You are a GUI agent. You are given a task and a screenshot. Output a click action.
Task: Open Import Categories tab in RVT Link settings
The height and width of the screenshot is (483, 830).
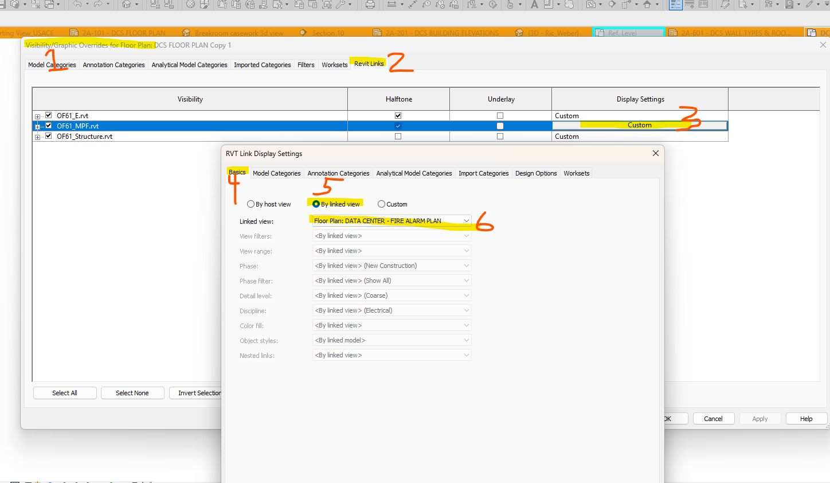tap(483, 173)
